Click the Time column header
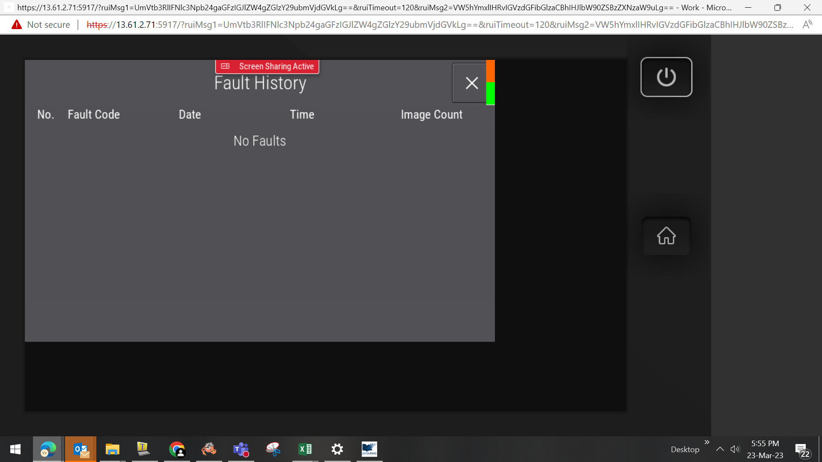 pyautogui.click(x=302, y=115)
